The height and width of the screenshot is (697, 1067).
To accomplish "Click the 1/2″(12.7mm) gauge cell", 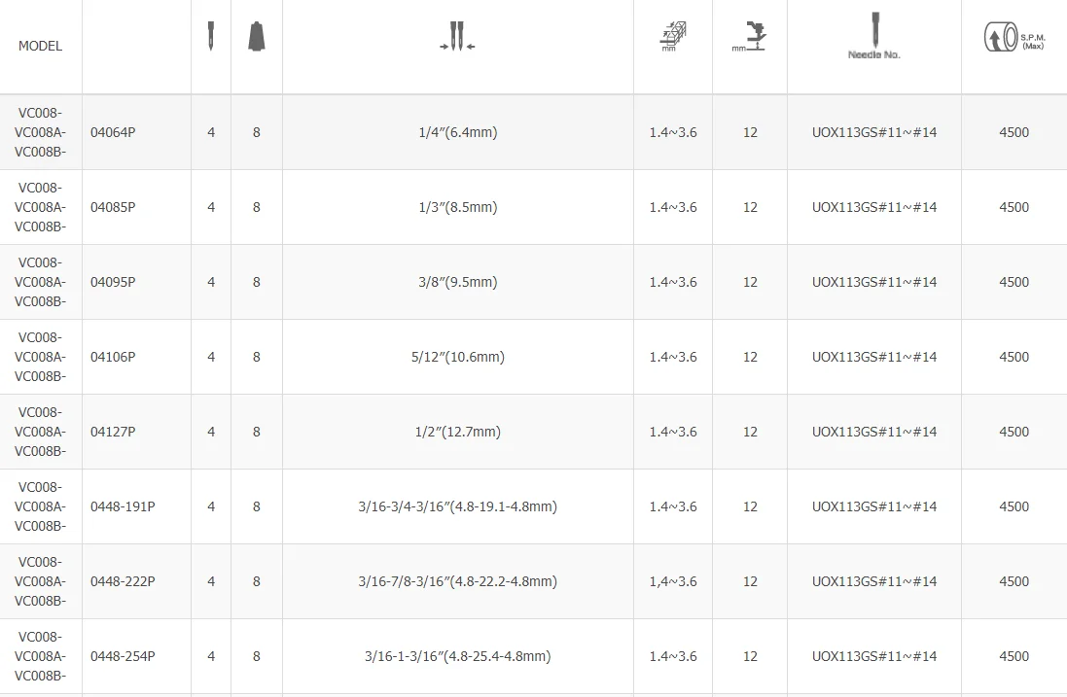I will pos(458,432).
